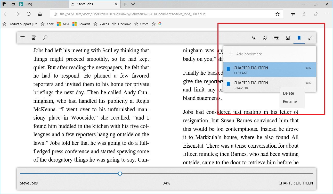Add page to favorites star
This screenshot has height=194, width=333.
point(277,14)
